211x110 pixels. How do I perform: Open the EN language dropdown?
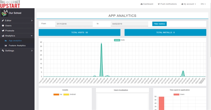tap(203, 4)
